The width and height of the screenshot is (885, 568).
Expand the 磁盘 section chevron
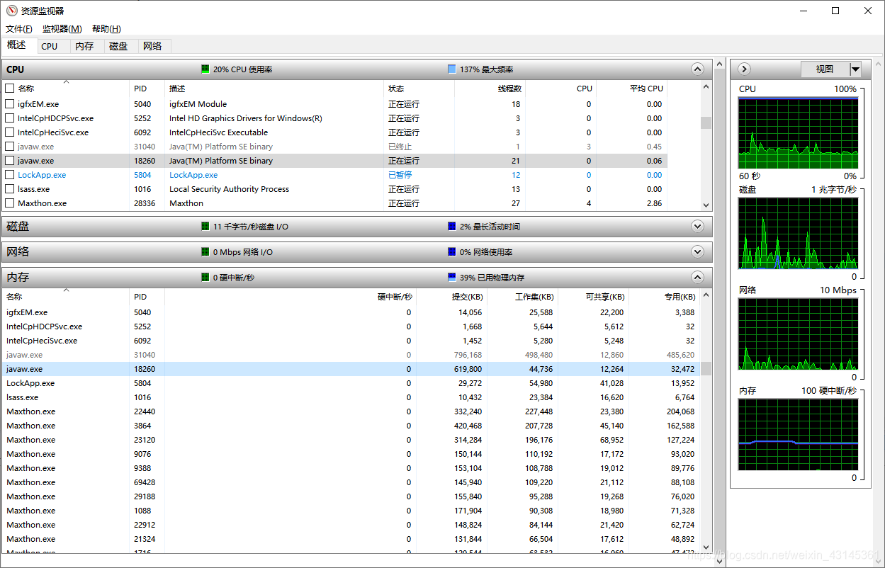point(697,227)
